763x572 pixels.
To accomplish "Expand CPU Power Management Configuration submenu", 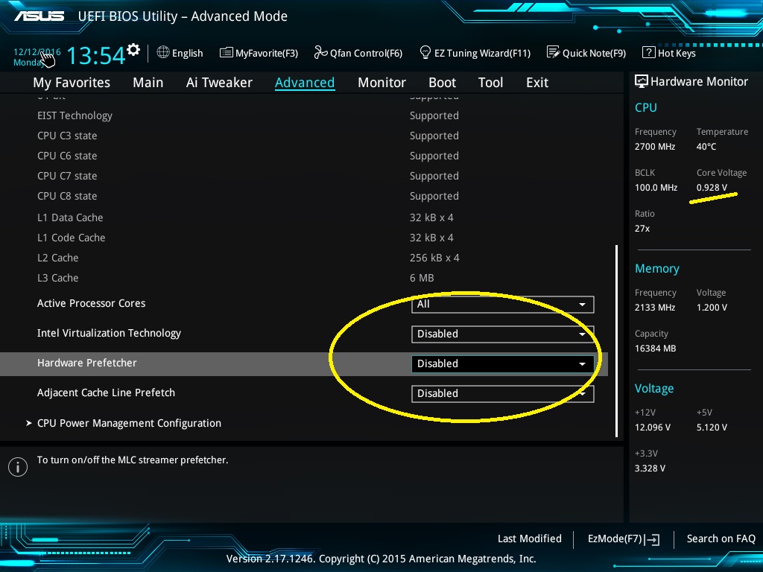I will tap(129, 423).
